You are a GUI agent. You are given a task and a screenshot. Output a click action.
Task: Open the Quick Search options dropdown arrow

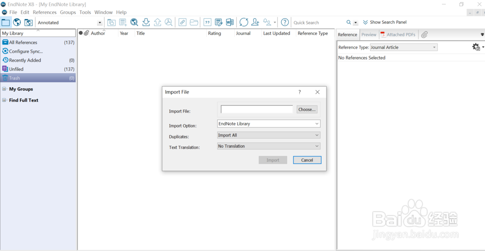click(356, 23)
